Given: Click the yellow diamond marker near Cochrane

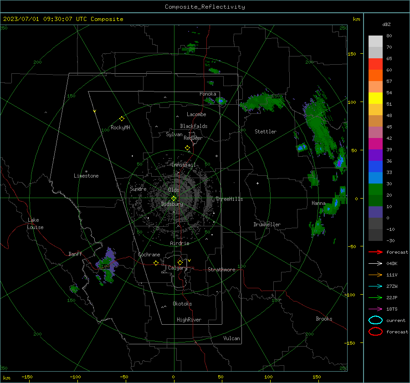Looking at the screenshot, I should tap(156, 263).
